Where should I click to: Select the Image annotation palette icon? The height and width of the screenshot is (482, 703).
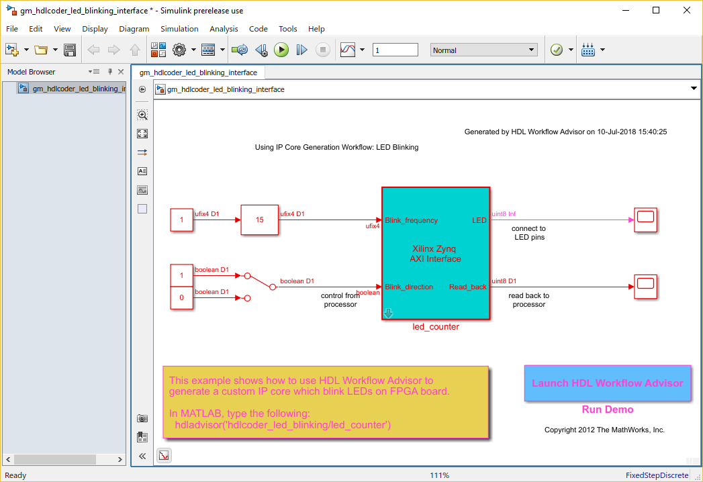(x=142, y=190)
